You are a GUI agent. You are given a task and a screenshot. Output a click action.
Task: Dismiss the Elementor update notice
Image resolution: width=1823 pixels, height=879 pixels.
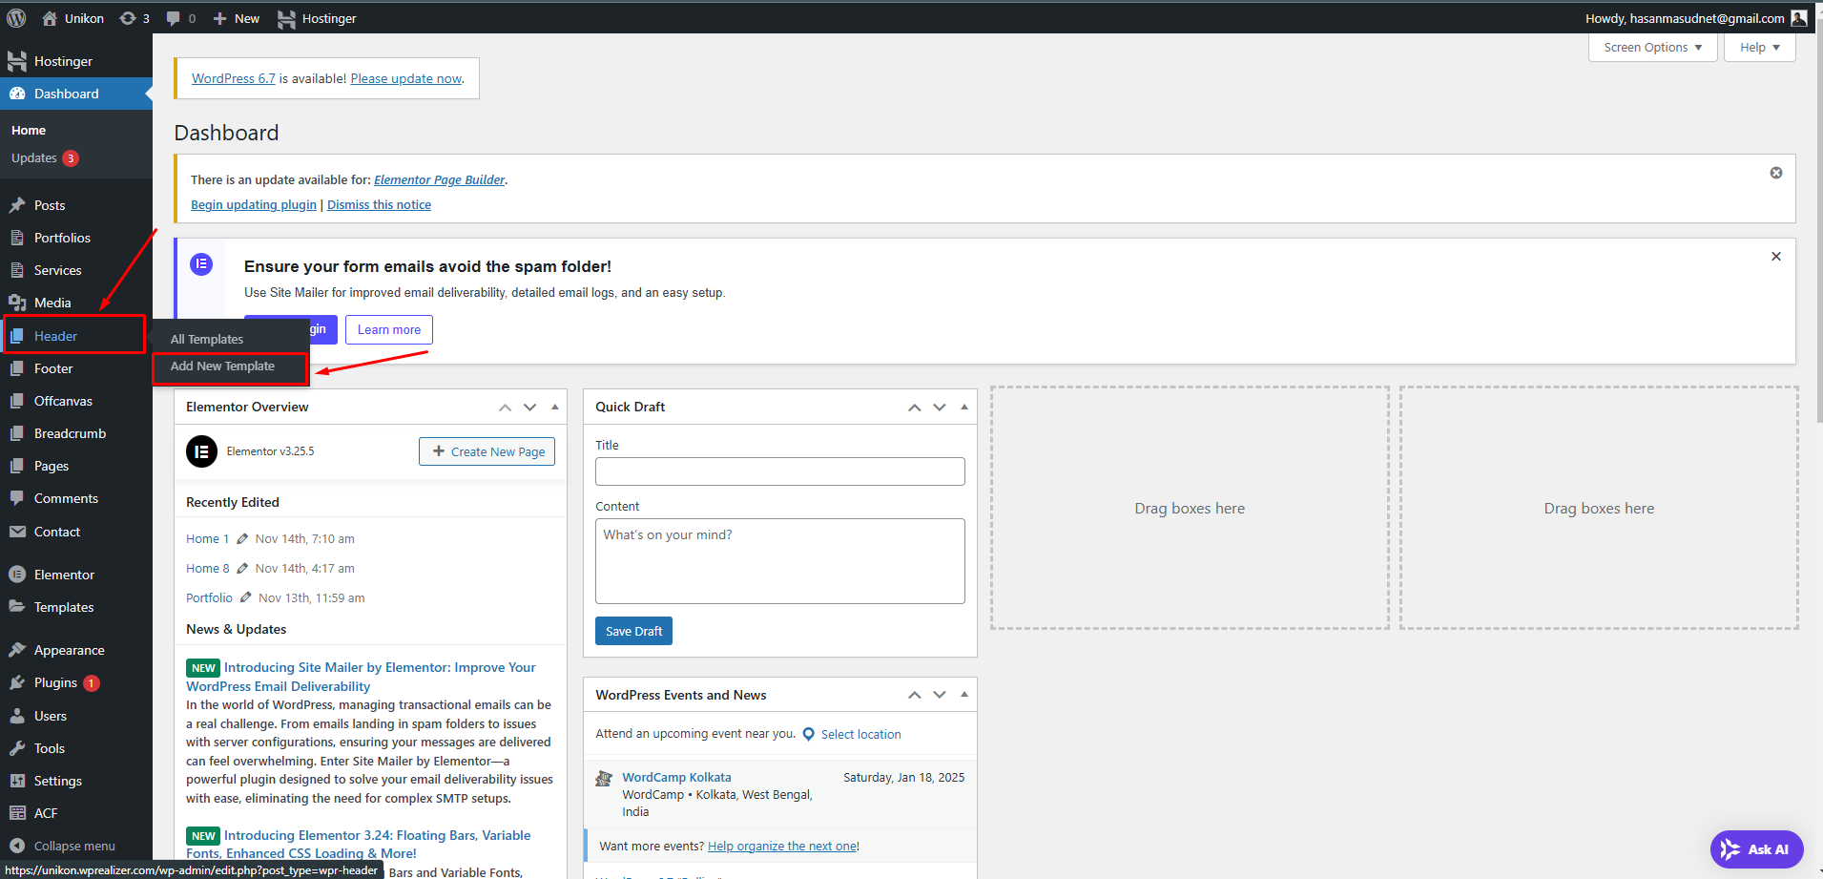point(1775,173)
